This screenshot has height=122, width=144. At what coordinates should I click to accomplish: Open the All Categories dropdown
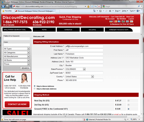(x=17, y=52)
